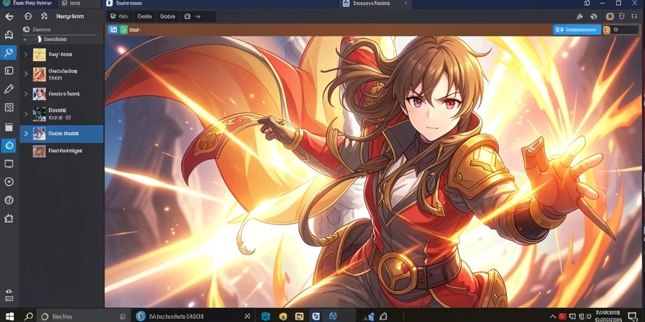Expand the face portrait thumbnail row
The image size is (645, 322).
pos(26,94)
